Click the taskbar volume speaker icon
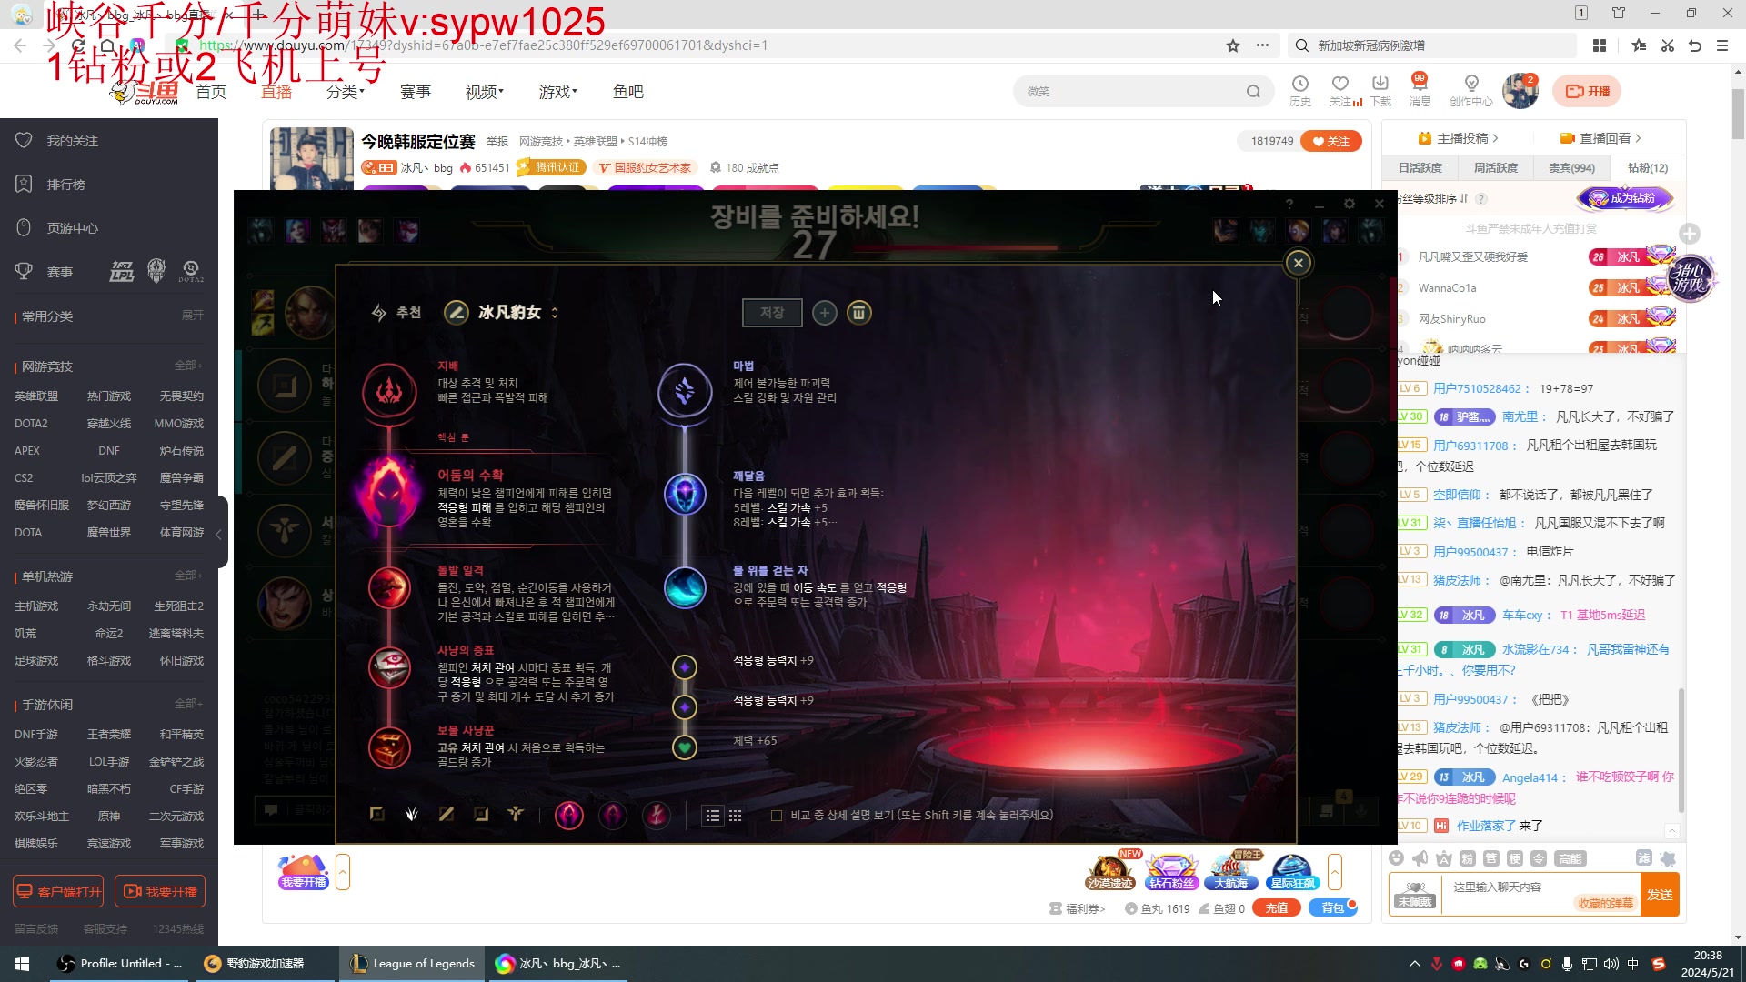Image resolution: width=1746 pixels, height=982 pixels. pyautogui.click(x=1611, y=964)
